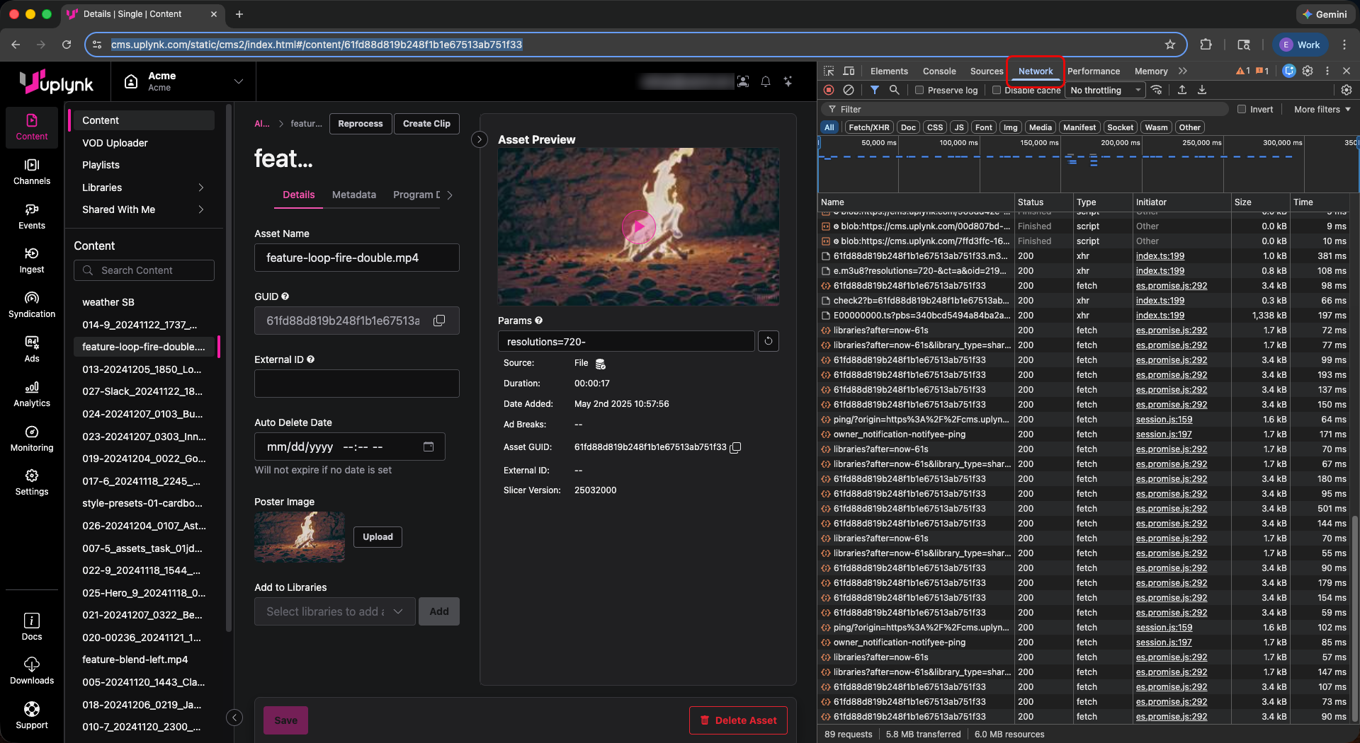Open Analytics from left sidebar
The width and height of the screenshot is (1360, 743).
pyautogui.click(x=32, y=394)
